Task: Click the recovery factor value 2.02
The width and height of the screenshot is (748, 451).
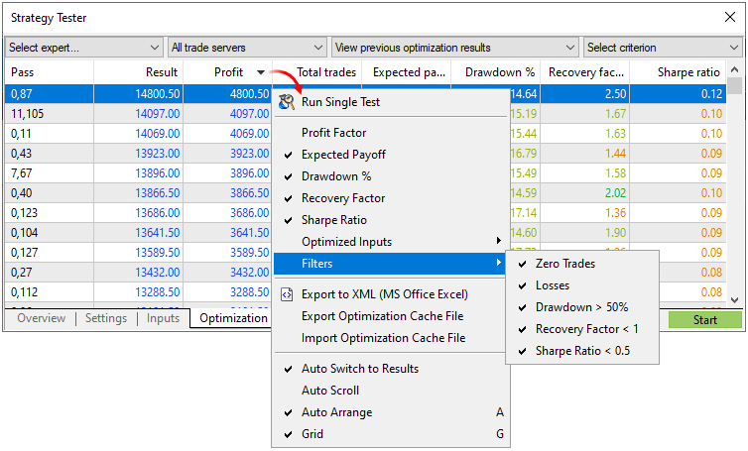Action: 615,193
